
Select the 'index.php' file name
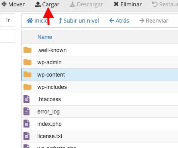coord(49,124)
